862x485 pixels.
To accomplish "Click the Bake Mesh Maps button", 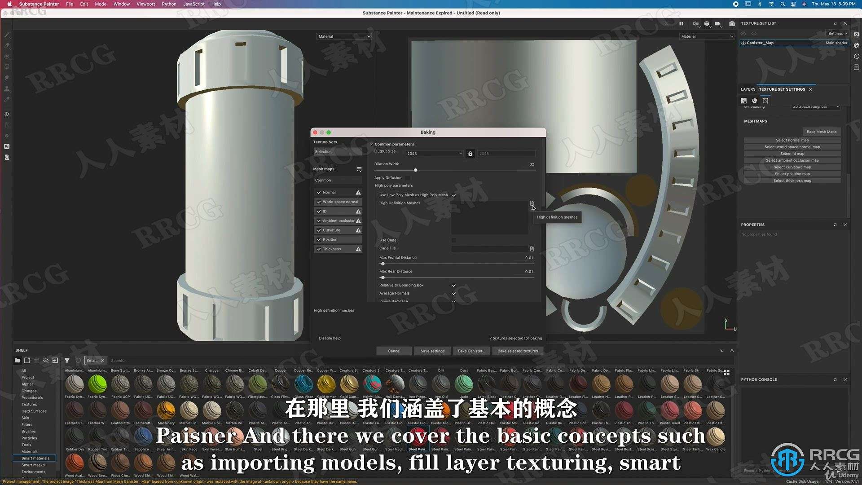I will coord(822,132).
